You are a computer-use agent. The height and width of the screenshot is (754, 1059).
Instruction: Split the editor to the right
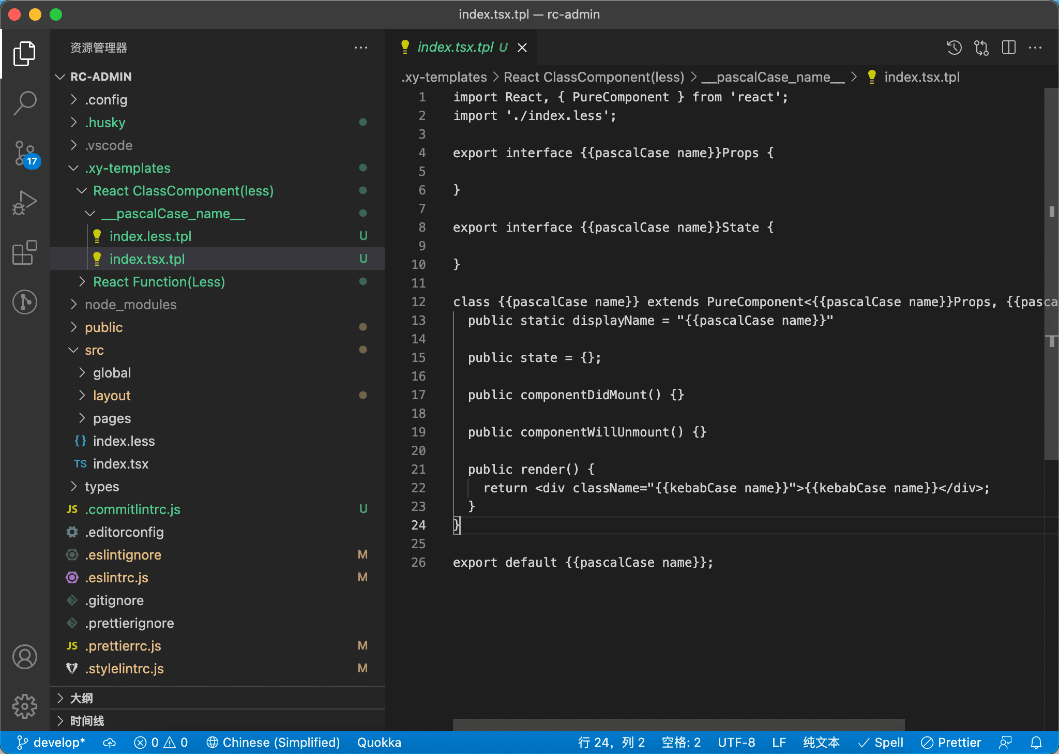click(x=1008, y=48)
